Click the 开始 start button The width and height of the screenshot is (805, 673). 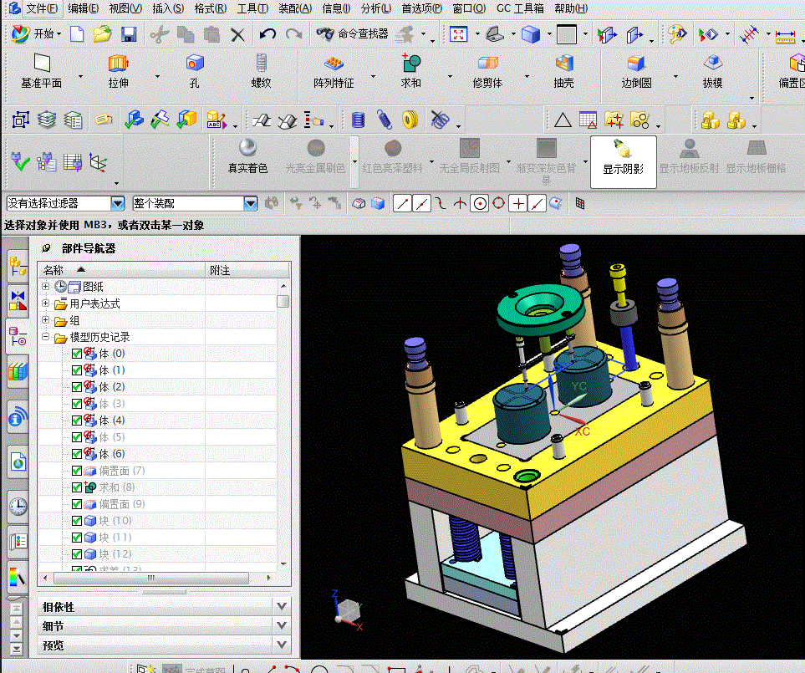point(36,34)
